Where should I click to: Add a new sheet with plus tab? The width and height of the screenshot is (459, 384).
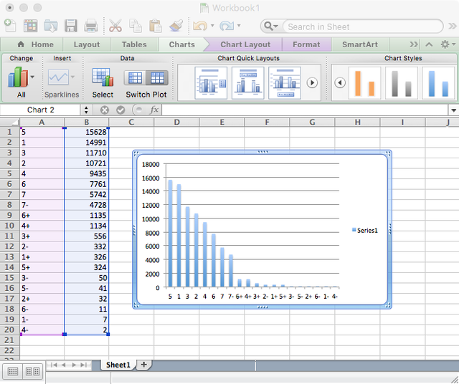tap(143, 365)
